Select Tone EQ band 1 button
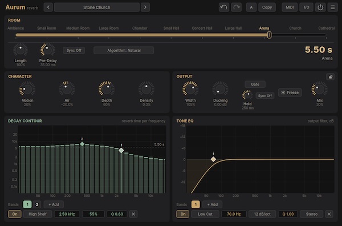This screenshot has height=226, width=342. 196,205
